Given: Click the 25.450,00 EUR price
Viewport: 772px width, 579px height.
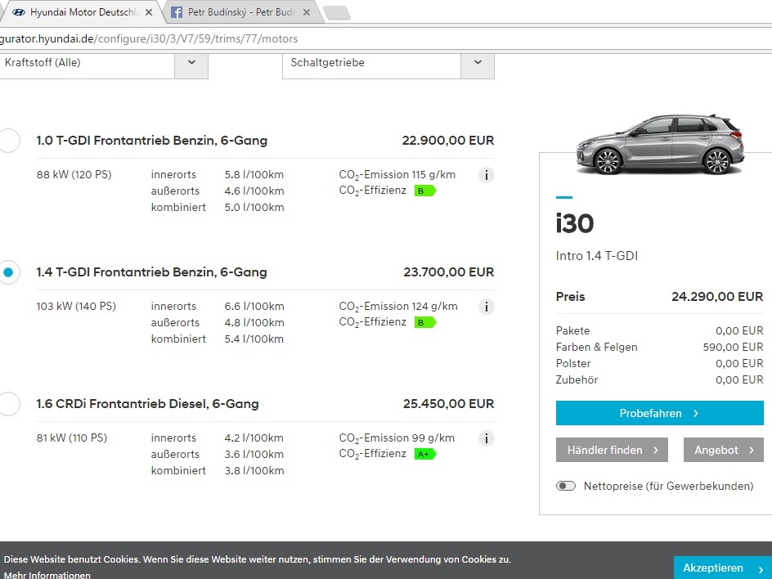Looking at the screenshot, I should [x=448, y=404].
